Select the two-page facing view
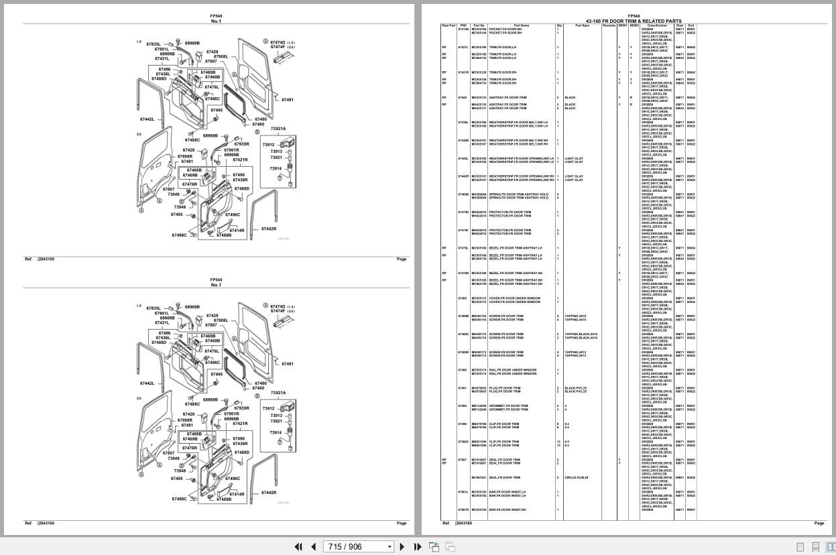This screenshot has height=555, width=836. (x=830, y=547)
